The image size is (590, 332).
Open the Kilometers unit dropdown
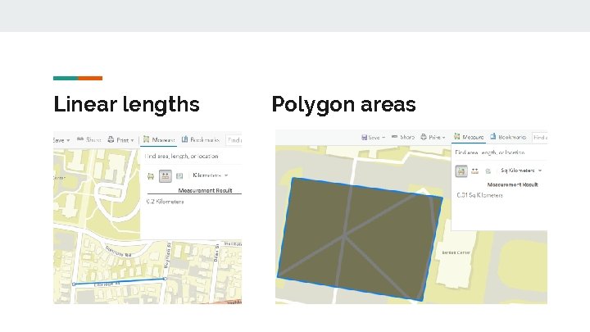tap(211, 175)
